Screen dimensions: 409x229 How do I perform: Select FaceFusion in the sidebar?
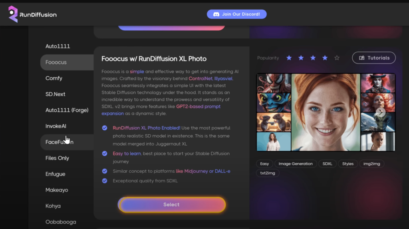tap(67, 142)
